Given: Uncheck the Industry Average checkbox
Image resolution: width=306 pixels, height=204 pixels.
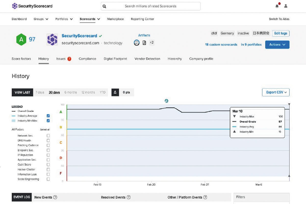Looking at the screenshot, I should click(x=48, y=116).
